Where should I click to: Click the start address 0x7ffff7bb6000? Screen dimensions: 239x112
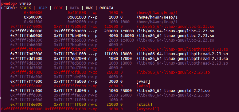pos(26,45)
